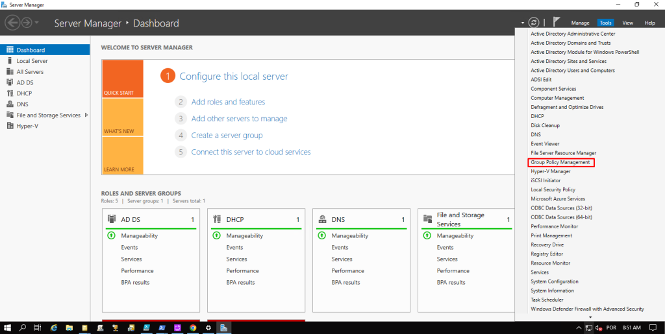Image resolution: width=665 pixels, height=334 pixels.
Task: Click Configure this local server link
Action: [x=234, y=76]
